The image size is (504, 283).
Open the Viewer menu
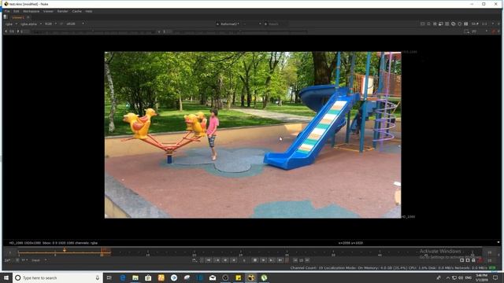tap(48, 11)
